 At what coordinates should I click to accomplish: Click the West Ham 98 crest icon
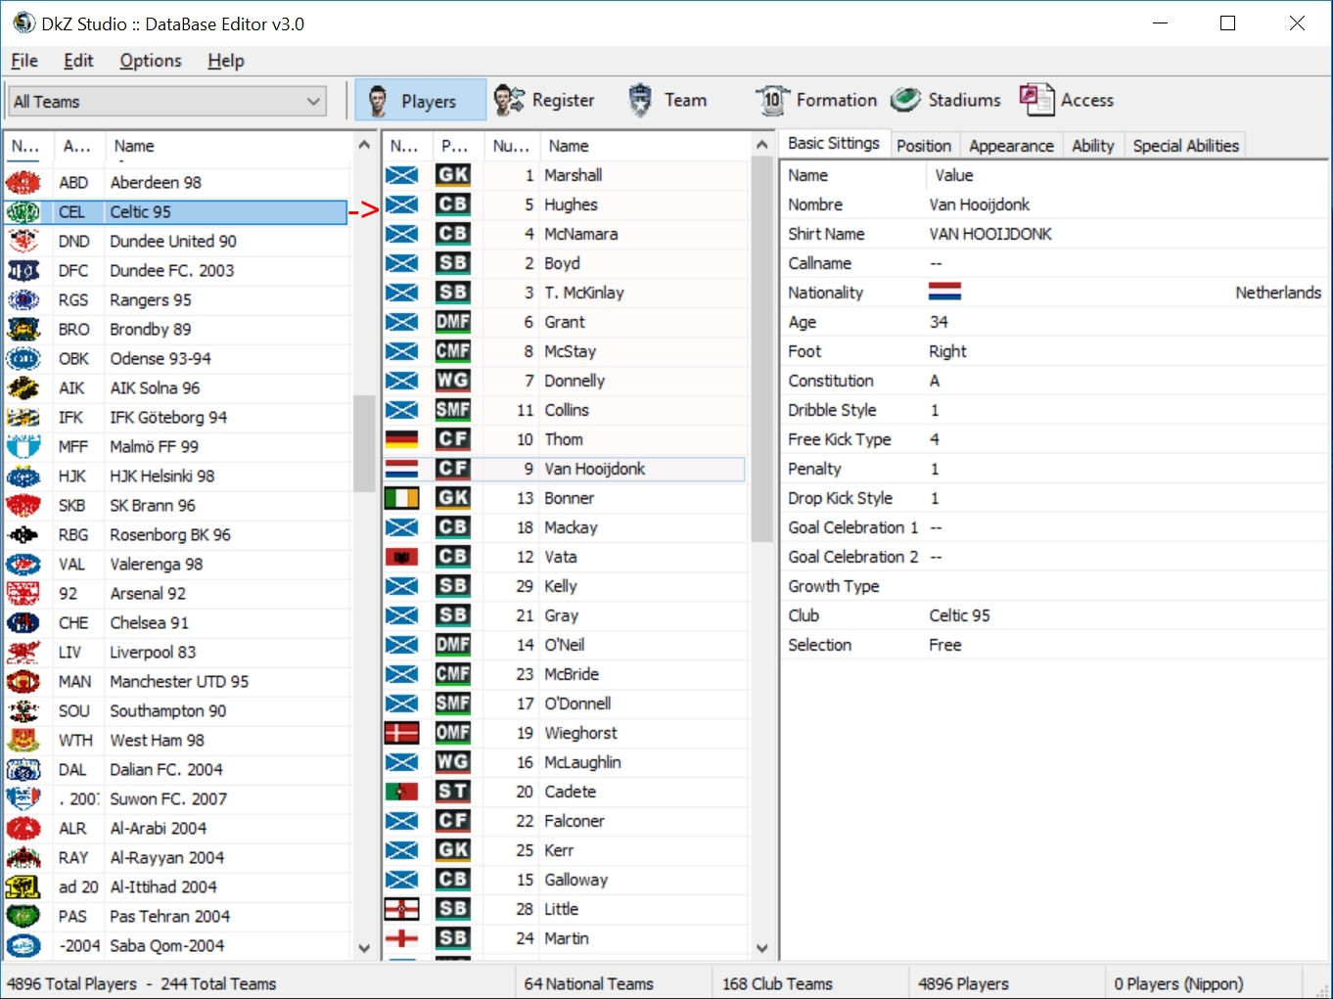point(23,740)
